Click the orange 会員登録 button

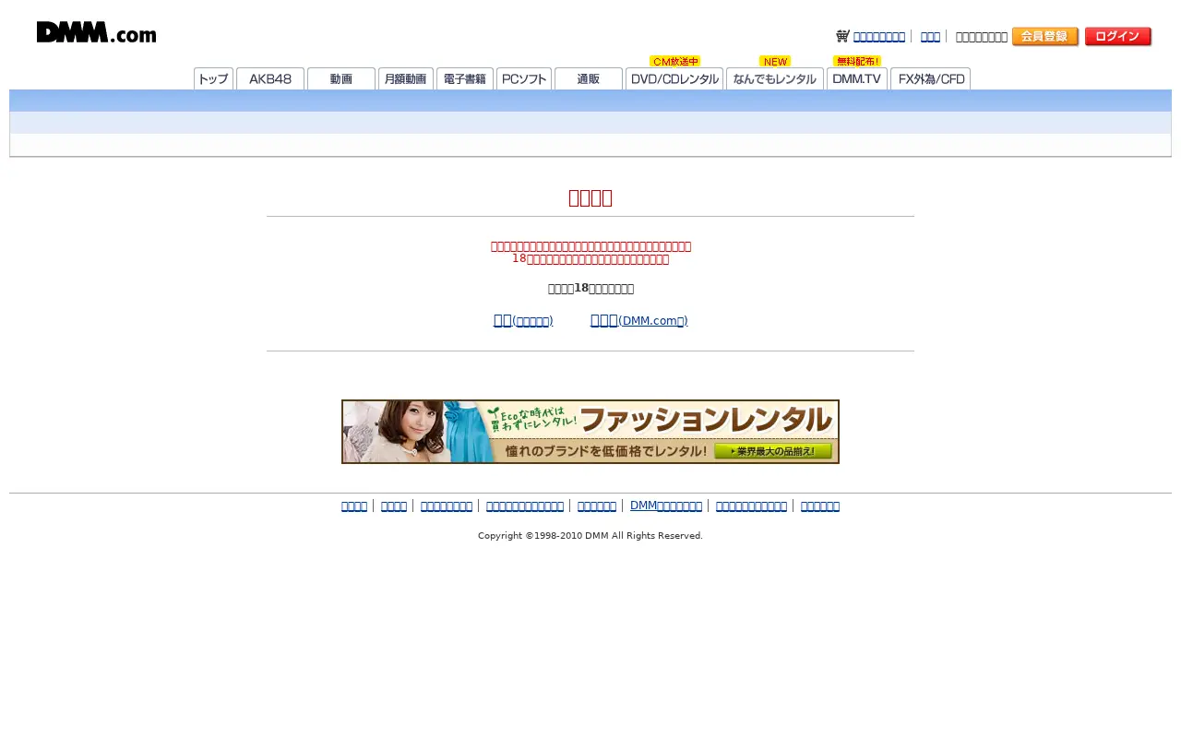coord(1045,37)
